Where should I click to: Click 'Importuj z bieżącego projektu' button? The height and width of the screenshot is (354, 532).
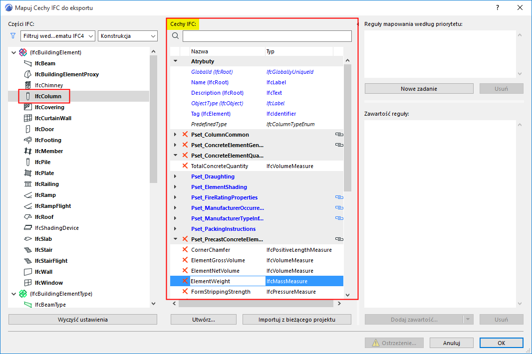(297, 320)
